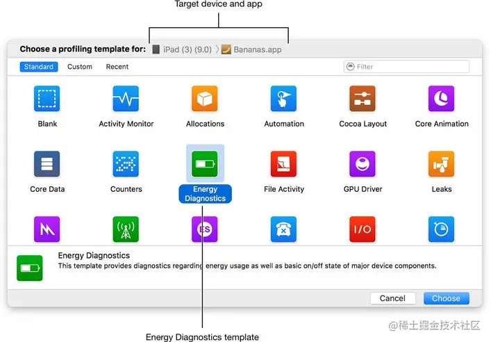The width and height of the screenshot is (491, 342).
Task: Click the Core Data label
Action: point(47,189)
